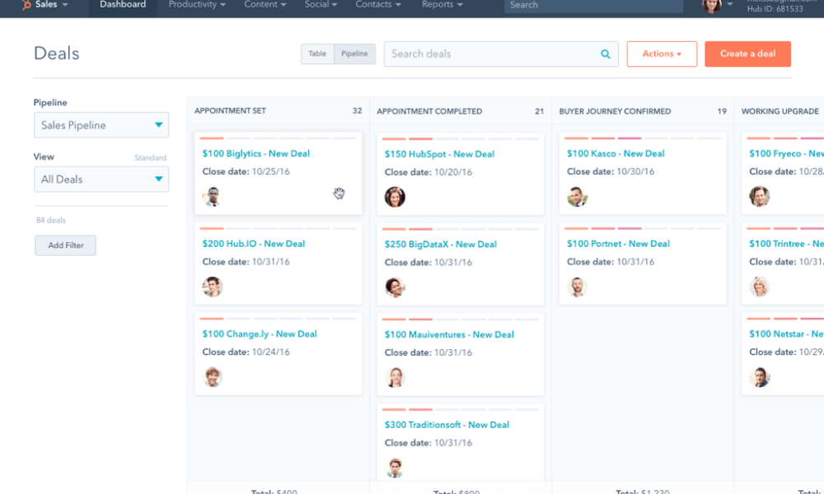Click Close date 10/30/16 on Kasco card

[611, 172]
